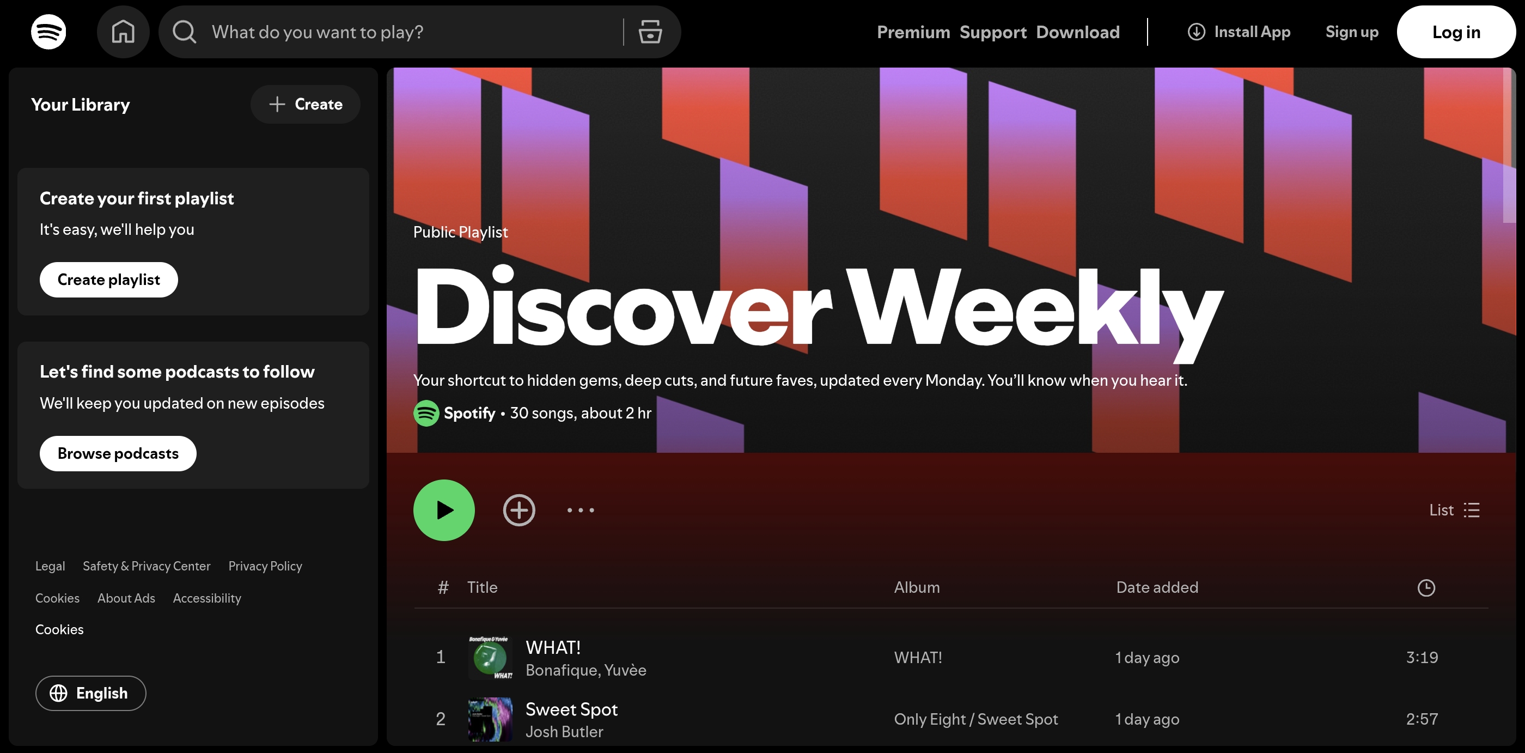Viewport: 1525px width, 753px height.
Task: Sort tracks by the duration clock icon
Action: pyautogui.click(x=1427, y=588)
